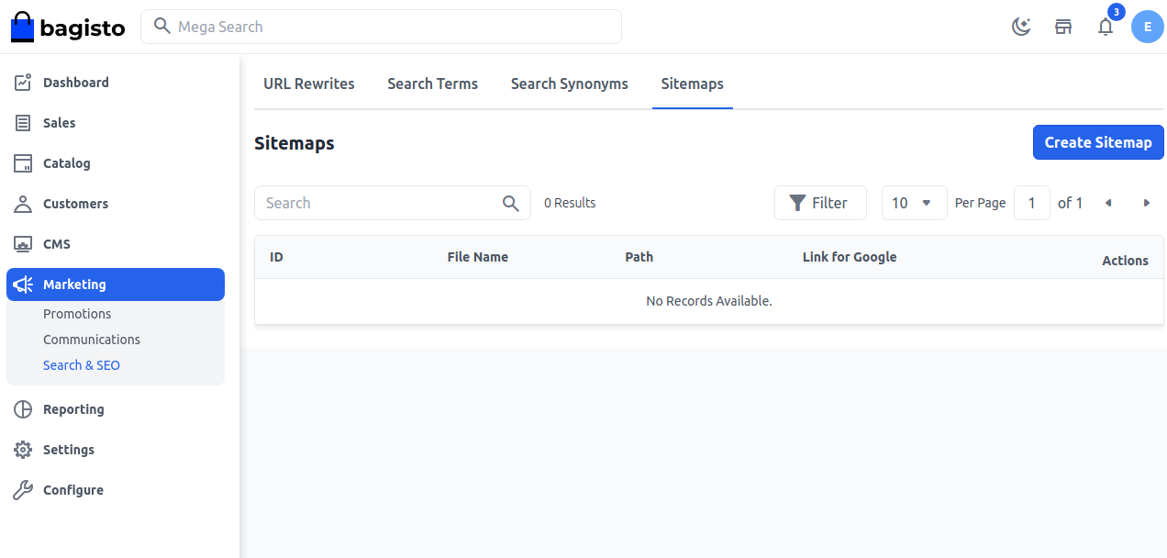
Task: Open the Configure wrench icon
Action: click(x=23, y=489)
